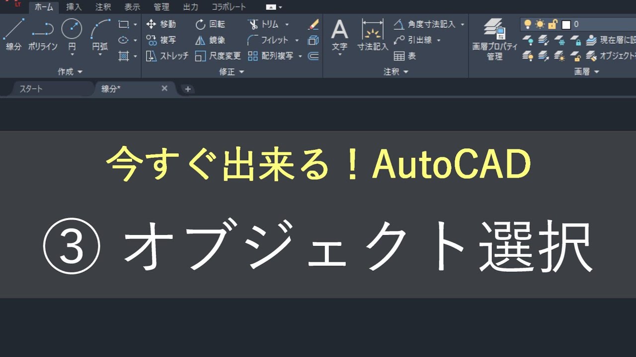Select the hatch tool icon
The image size is (636, 357).
coord(124,56)
